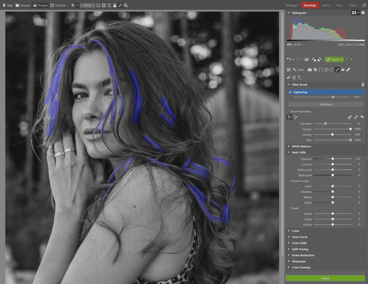Click the fit-to-screen zoom icon

coord(104,5)
